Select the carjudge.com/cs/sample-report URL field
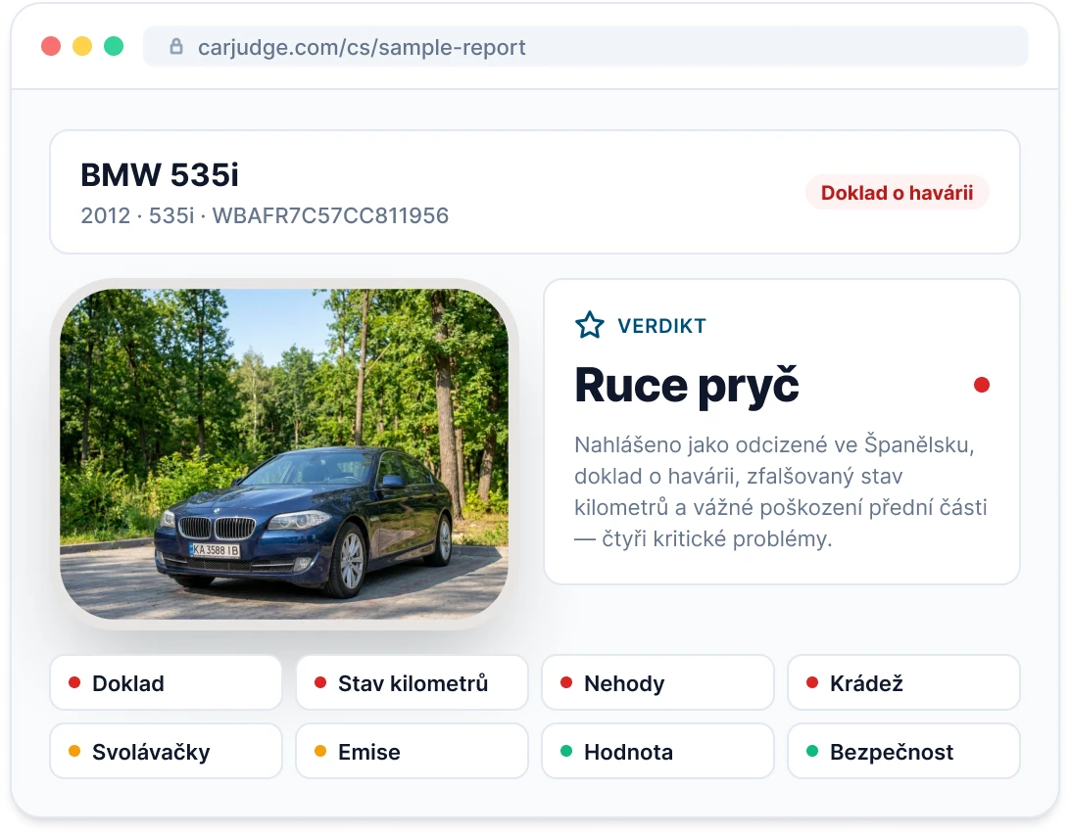Viewport: 1070px width, 836px height. [x=586, y=46]
